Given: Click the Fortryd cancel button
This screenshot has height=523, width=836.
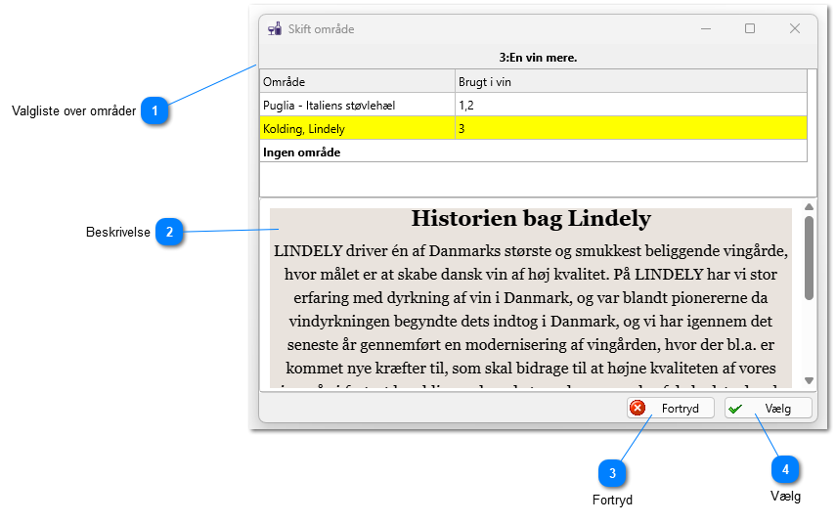Looking at the screenshot, I should [x=670, y=409].
